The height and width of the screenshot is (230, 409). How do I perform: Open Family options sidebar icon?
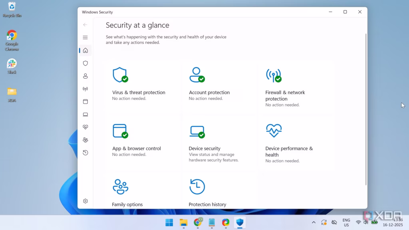85,140
